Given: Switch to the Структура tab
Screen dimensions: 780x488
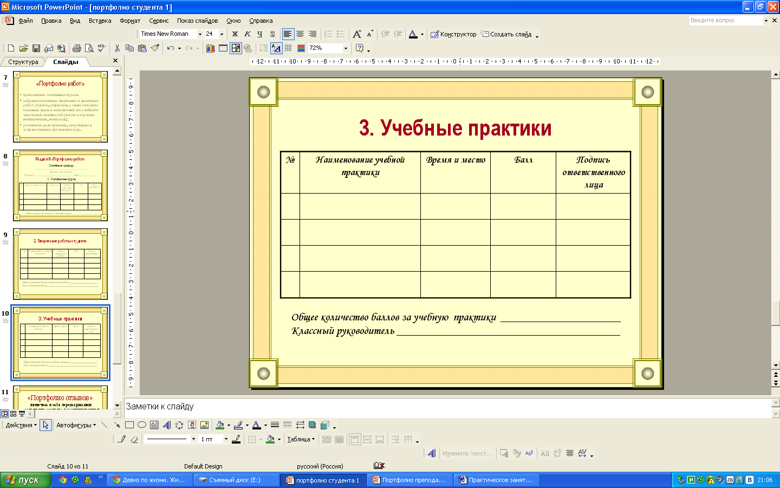Looking at the screenshot, I should tap(23, 62).
